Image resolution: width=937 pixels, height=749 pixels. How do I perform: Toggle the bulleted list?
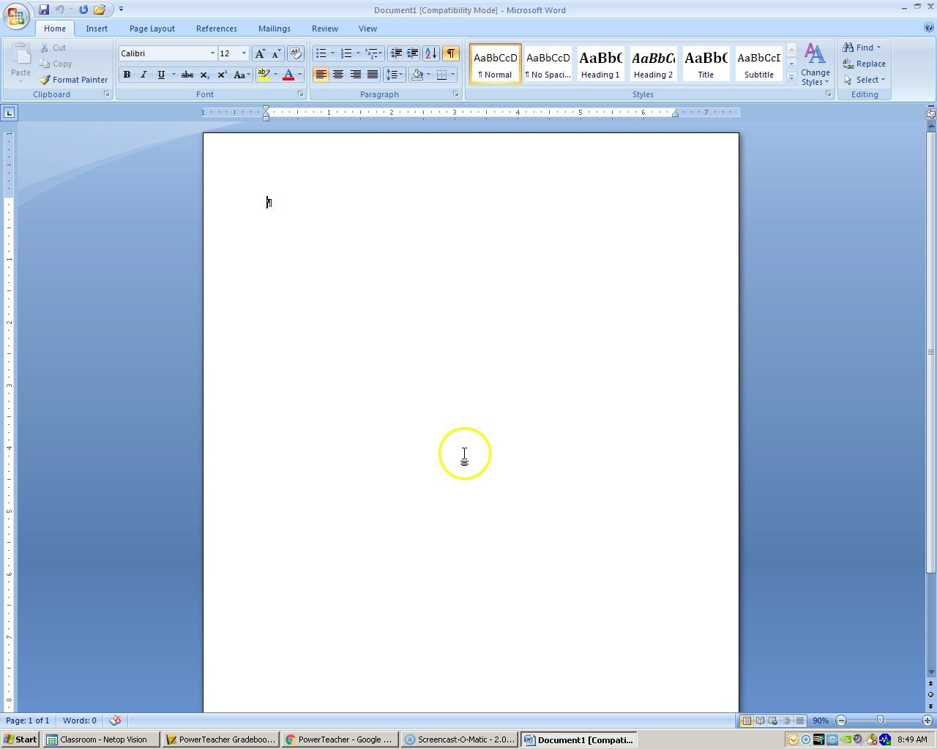point(321,53)
